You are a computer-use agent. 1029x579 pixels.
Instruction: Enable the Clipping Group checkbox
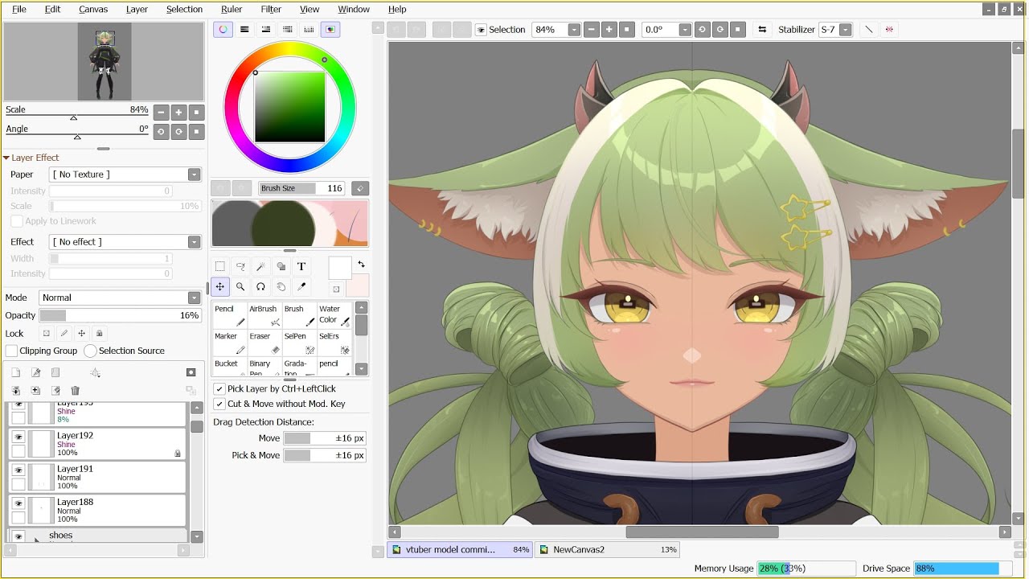[x=11, y=351]
